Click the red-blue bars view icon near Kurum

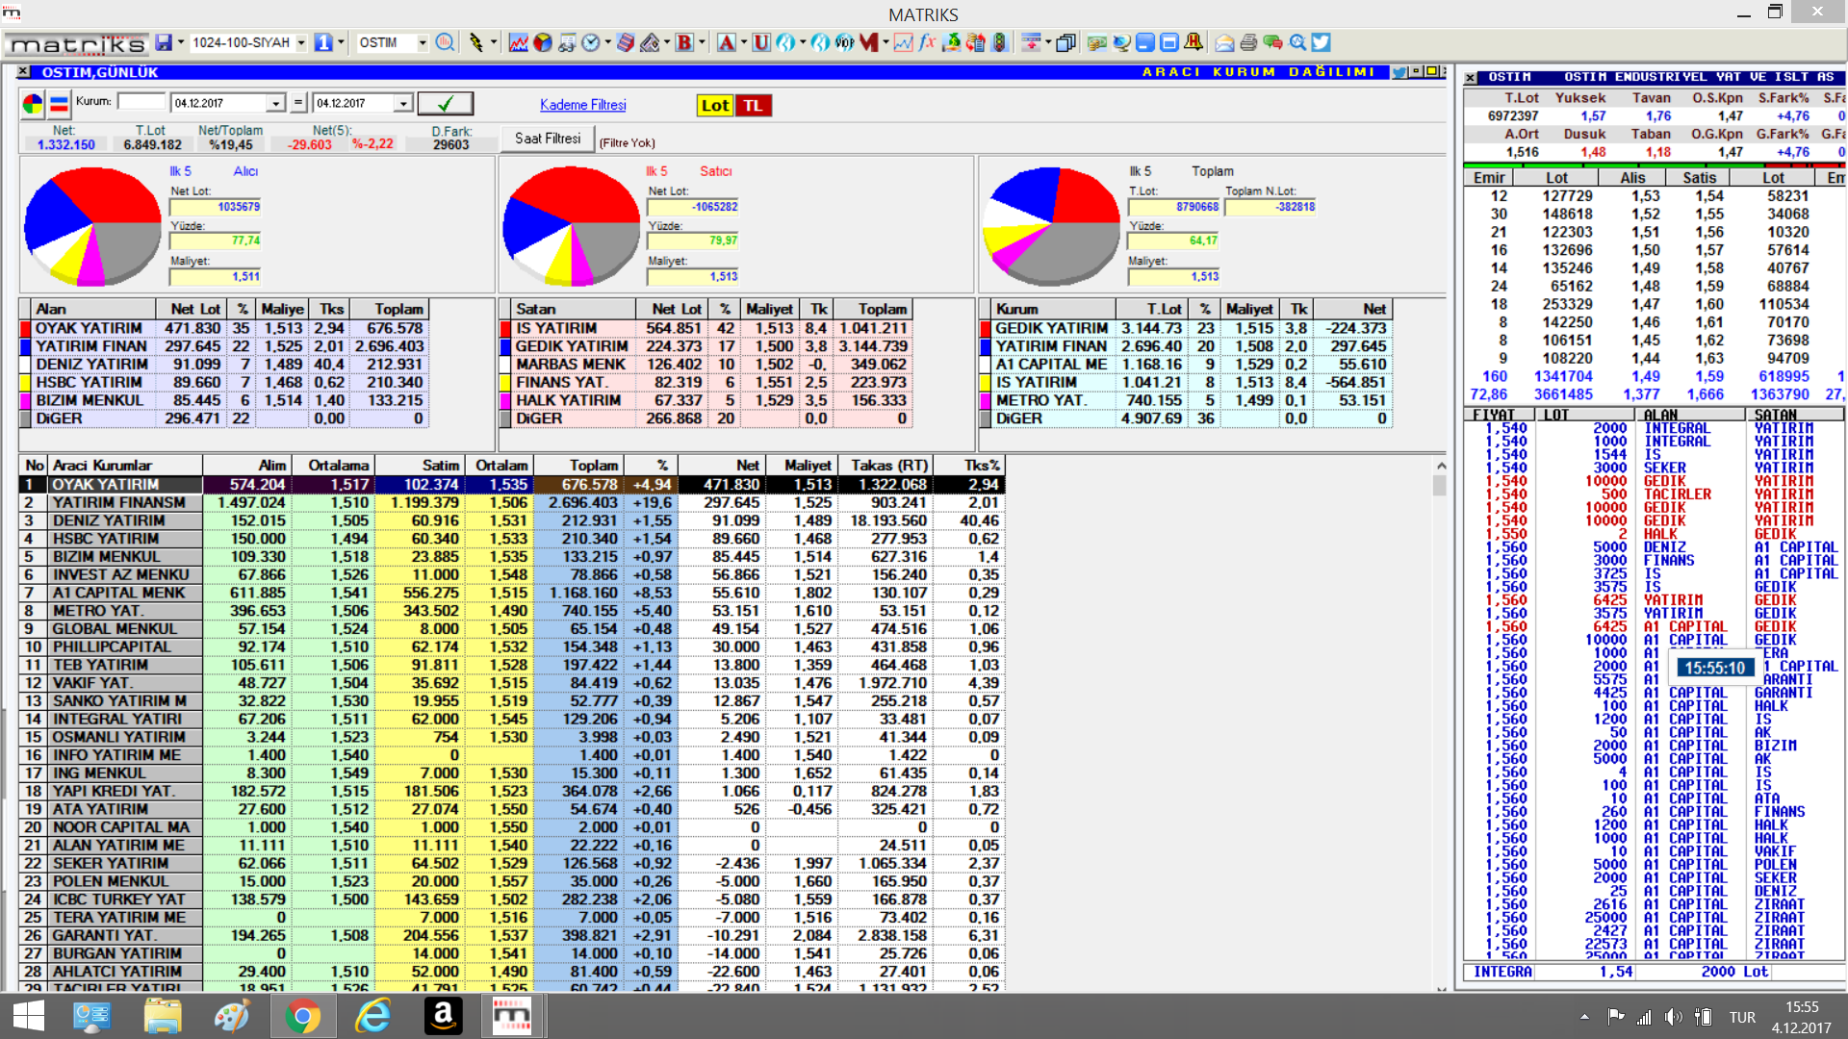(x=59, y=104)
